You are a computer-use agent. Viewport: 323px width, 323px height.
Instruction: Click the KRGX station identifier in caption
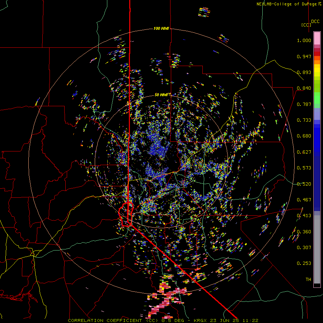tap(201, 320)
